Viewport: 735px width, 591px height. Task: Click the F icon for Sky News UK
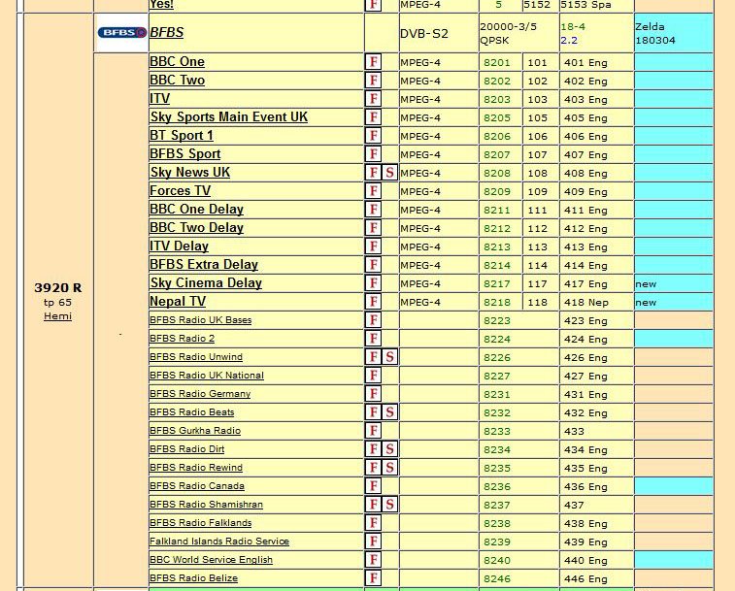click(x=374, y=173)
